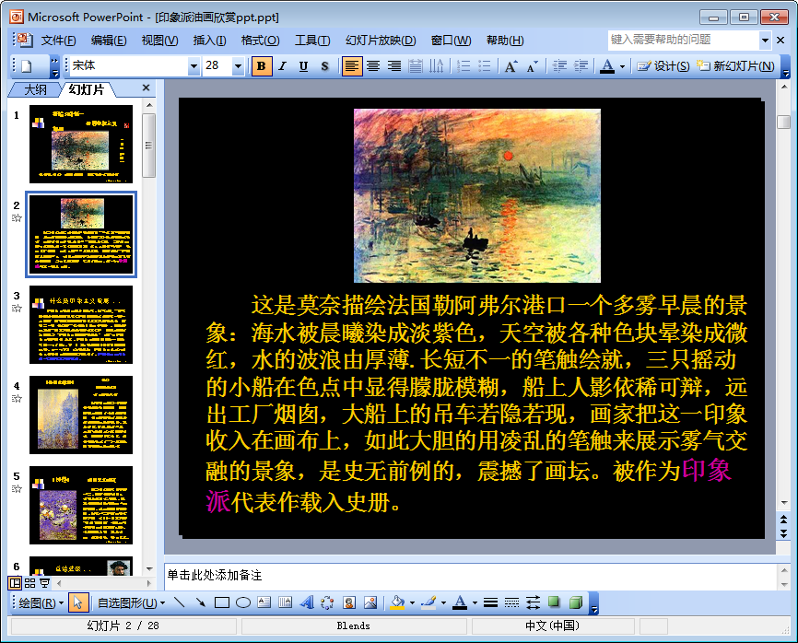Toggle Bullets list button
Viewport: 798px width, 643px height.
coord(484,66)
